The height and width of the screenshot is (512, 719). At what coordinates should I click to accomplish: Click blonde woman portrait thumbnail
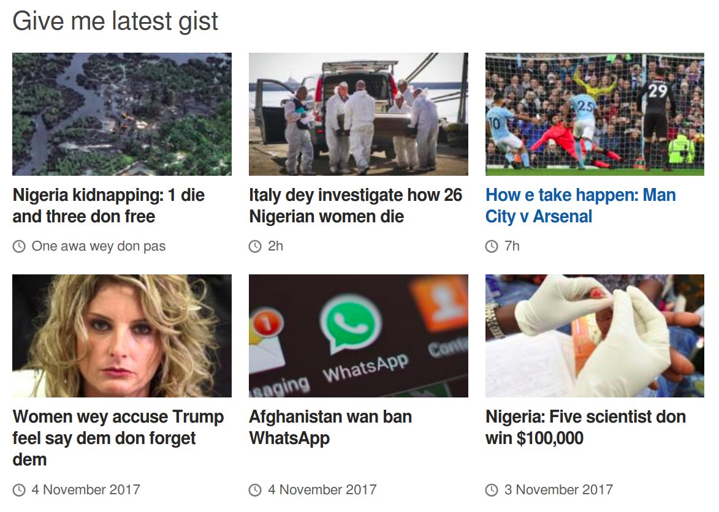click(x=122, y=336)
